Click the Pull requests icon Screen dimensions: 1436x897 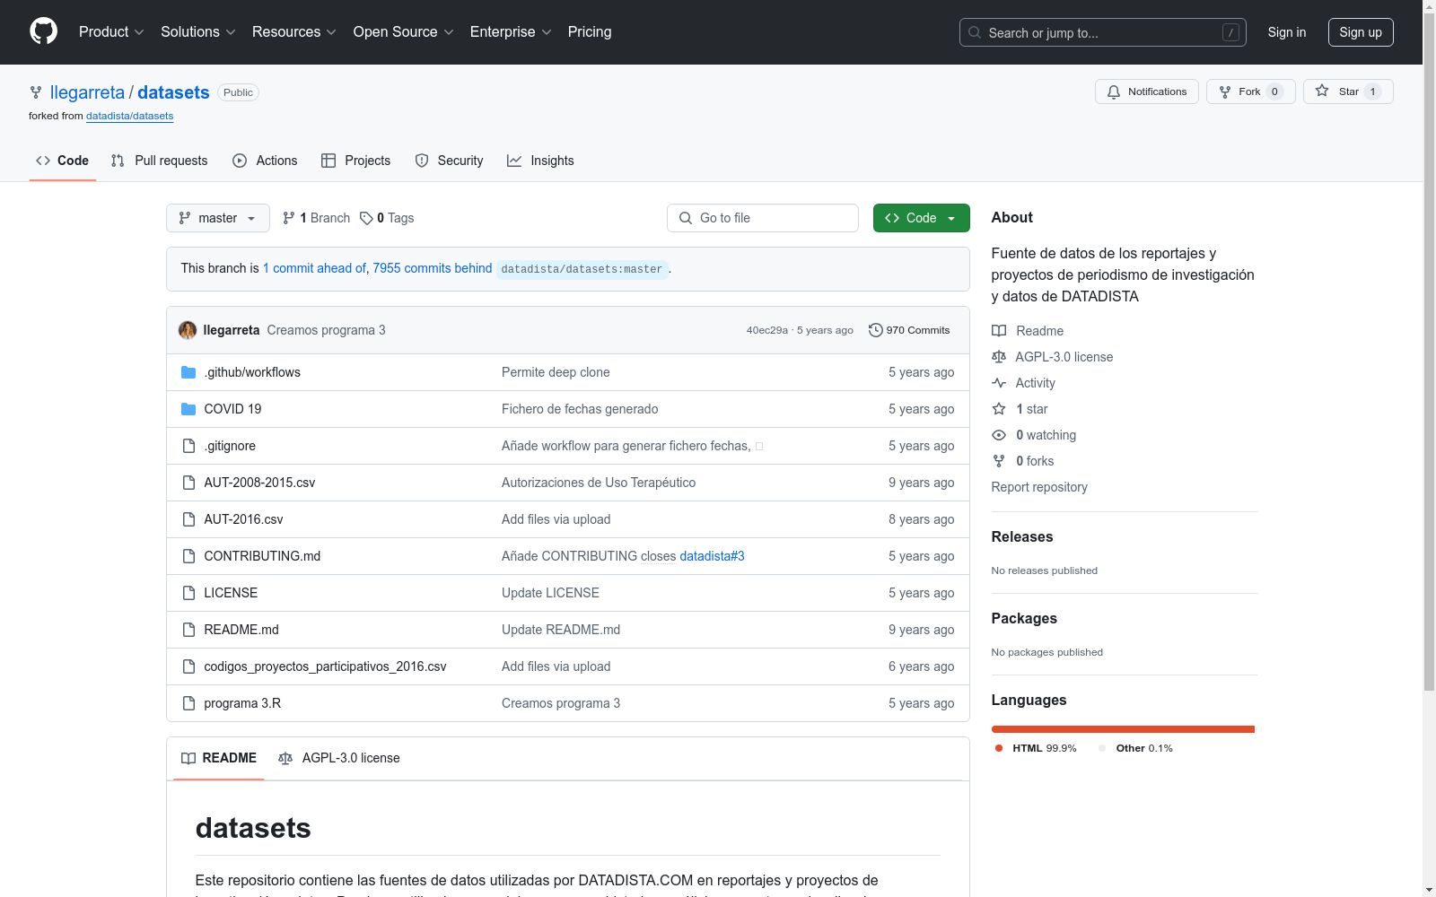(x=118, y=161)
